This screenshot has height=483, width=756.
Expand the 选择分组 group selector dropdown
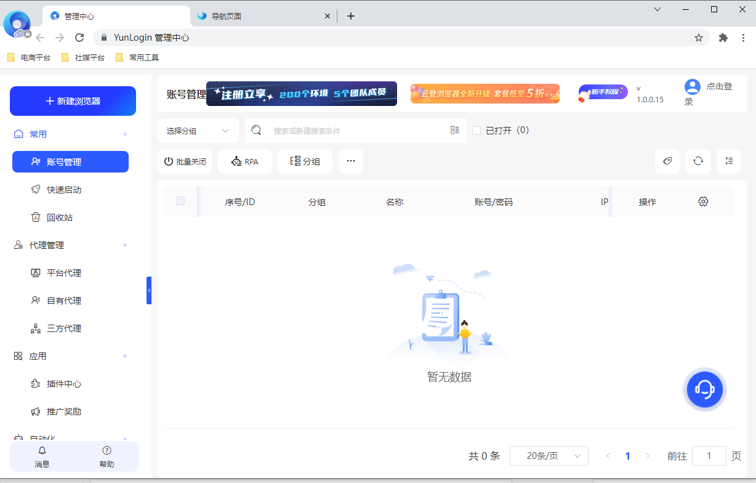click(198, 130)
